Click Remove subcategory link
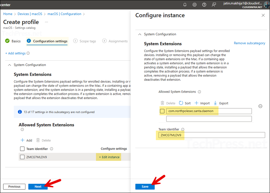The height and width of the screenshot is (193, 270). point(249,43)
